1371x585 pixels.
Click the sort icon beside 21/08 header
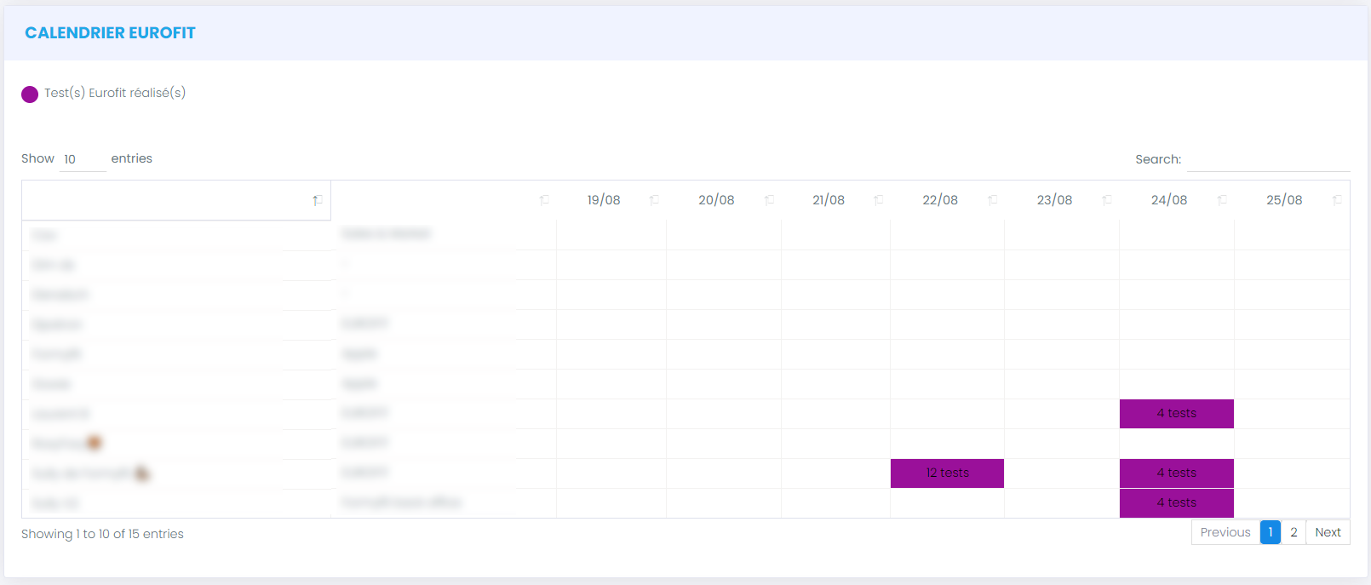point(879,200)
